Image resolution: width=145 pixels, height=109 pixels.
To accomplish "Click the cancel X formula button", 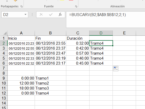I will (41, 14).
